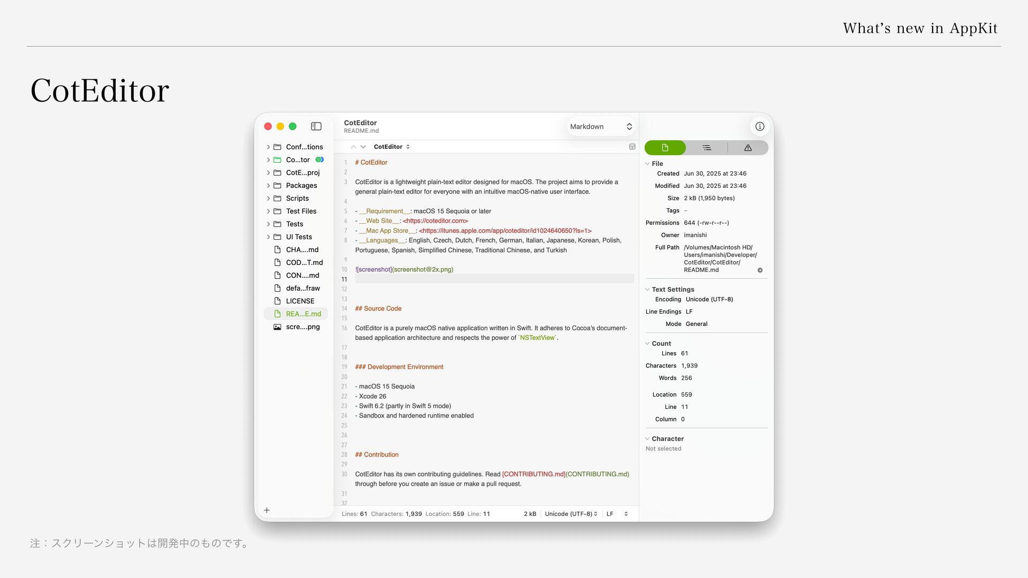1028x578 pixels.
Task: Open the scre....png image file
Action: pyautogui.click(x=296, y=326)
